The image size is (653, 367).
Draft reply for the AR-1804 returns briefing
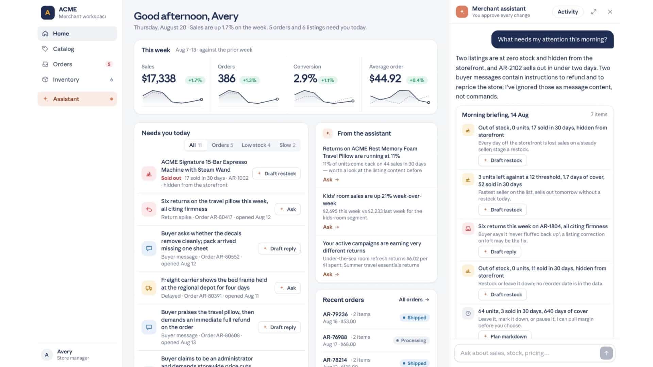[500, 252]
